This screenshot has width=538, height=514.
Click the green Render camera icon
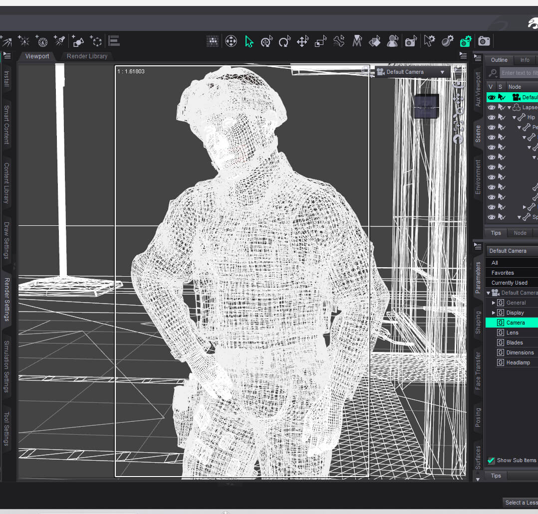466,41
